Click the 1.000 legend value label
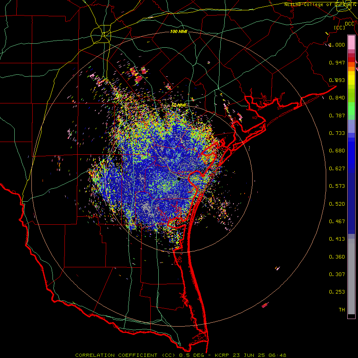 337,45
